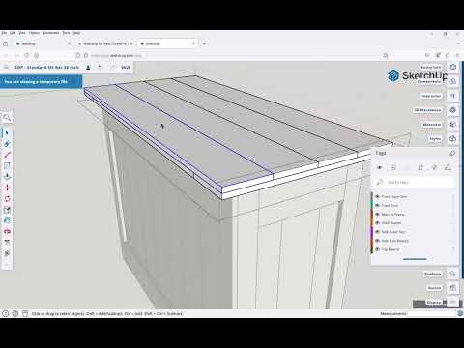Bookmark this page with the star icon
The image size is (464, 348).
[x=386, y=55]
